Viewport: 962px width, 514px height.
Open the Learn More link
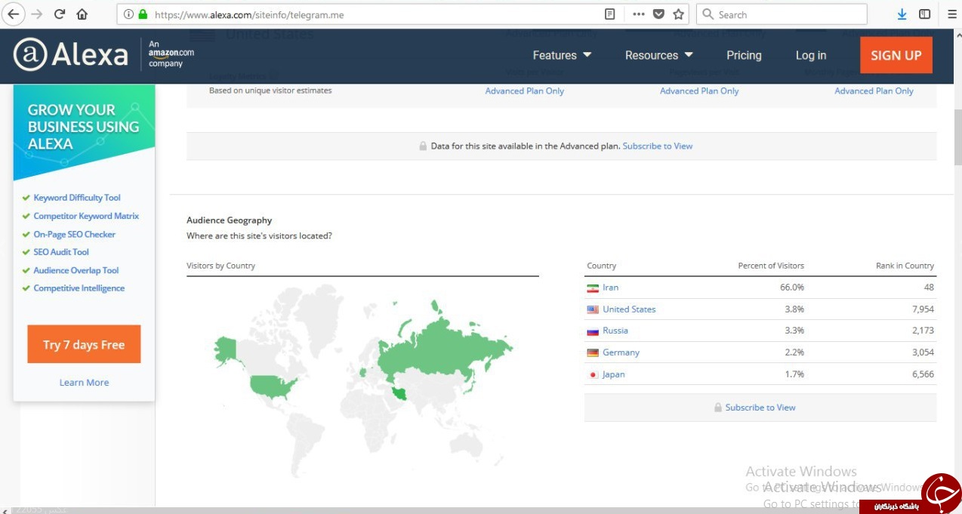pyautogui.click(x=84, y=383)
